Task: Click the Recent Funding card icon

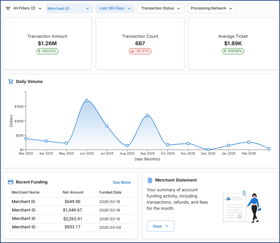Action: (10, 182)
